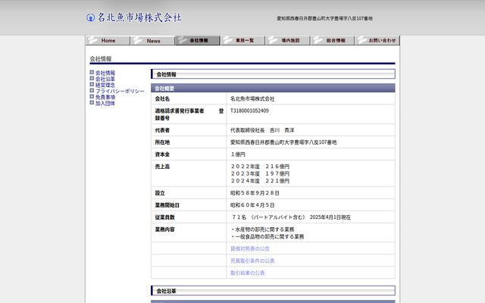Click the 業務内容 row label
This screenshot has height=303, width=485.
[165, 230]
